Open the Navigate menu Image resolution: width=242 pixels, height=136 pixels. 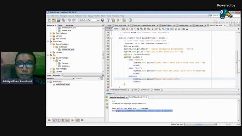coord(64,16)
